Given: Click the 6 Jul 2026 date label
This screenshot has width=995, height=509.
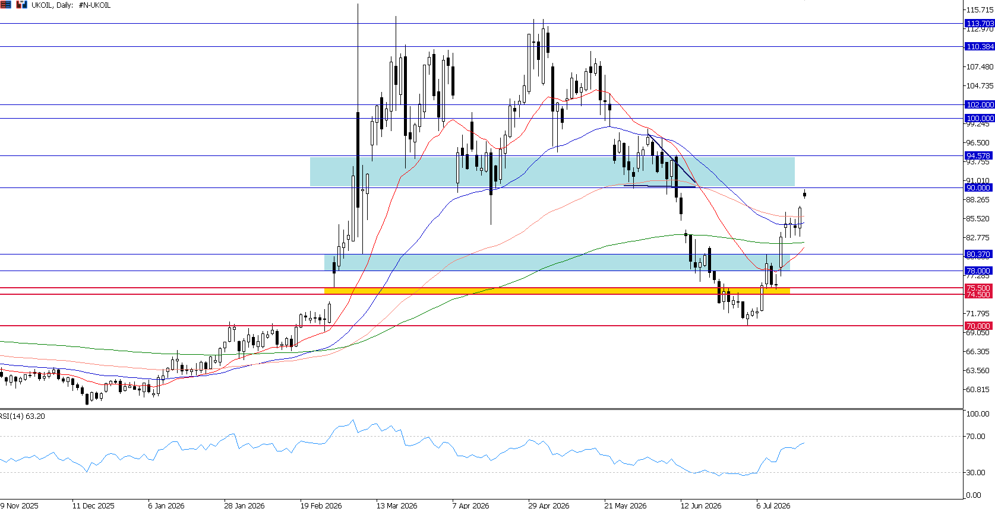Looking at the screenshot, I should (x=773, y=505).
